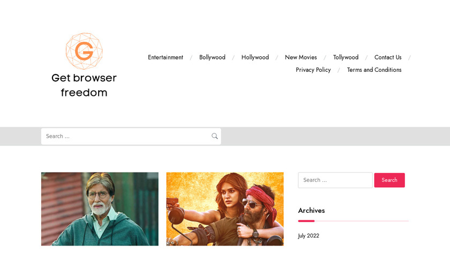This screenshot has height=253, width=450.
Task: Focus the sidebar search input
Action: [x=335, y=180]
